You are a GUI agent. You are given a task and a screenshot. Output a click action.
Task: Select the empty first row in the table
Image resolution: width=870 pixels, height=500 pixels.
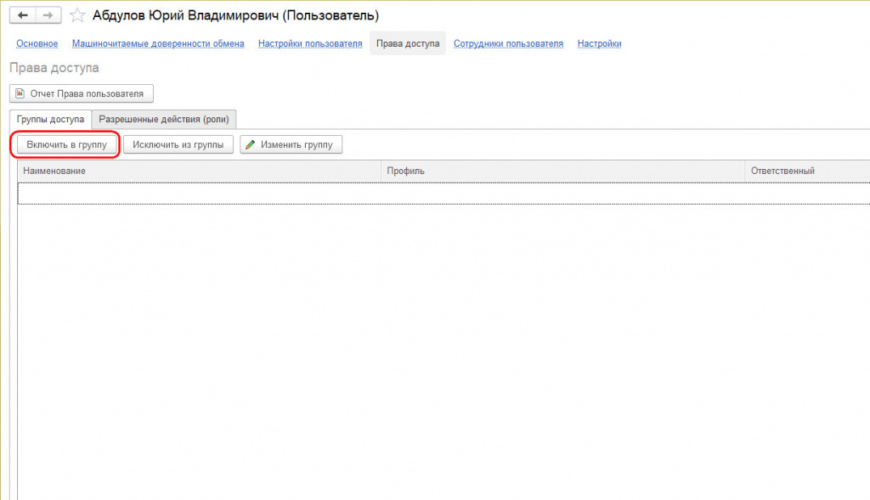pyautogui.click(x=443, y=193)
